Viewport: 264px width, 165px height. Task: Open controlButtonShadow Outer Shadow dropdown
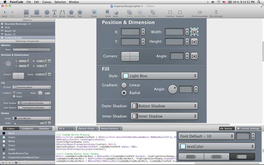(34, 103)
